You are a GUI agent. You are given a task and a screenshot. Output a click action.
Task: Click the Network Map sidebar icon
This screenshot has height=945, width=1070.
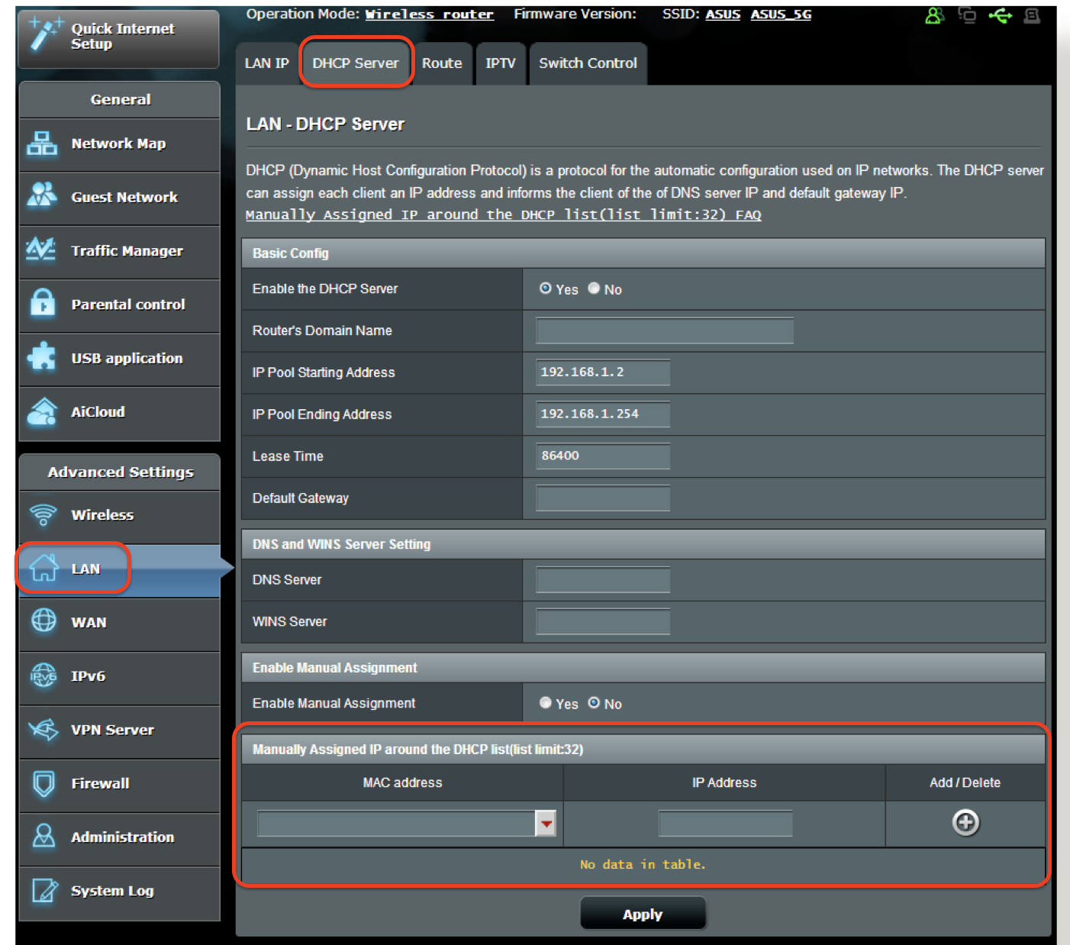pyautogui.click(x=42, y=144)
